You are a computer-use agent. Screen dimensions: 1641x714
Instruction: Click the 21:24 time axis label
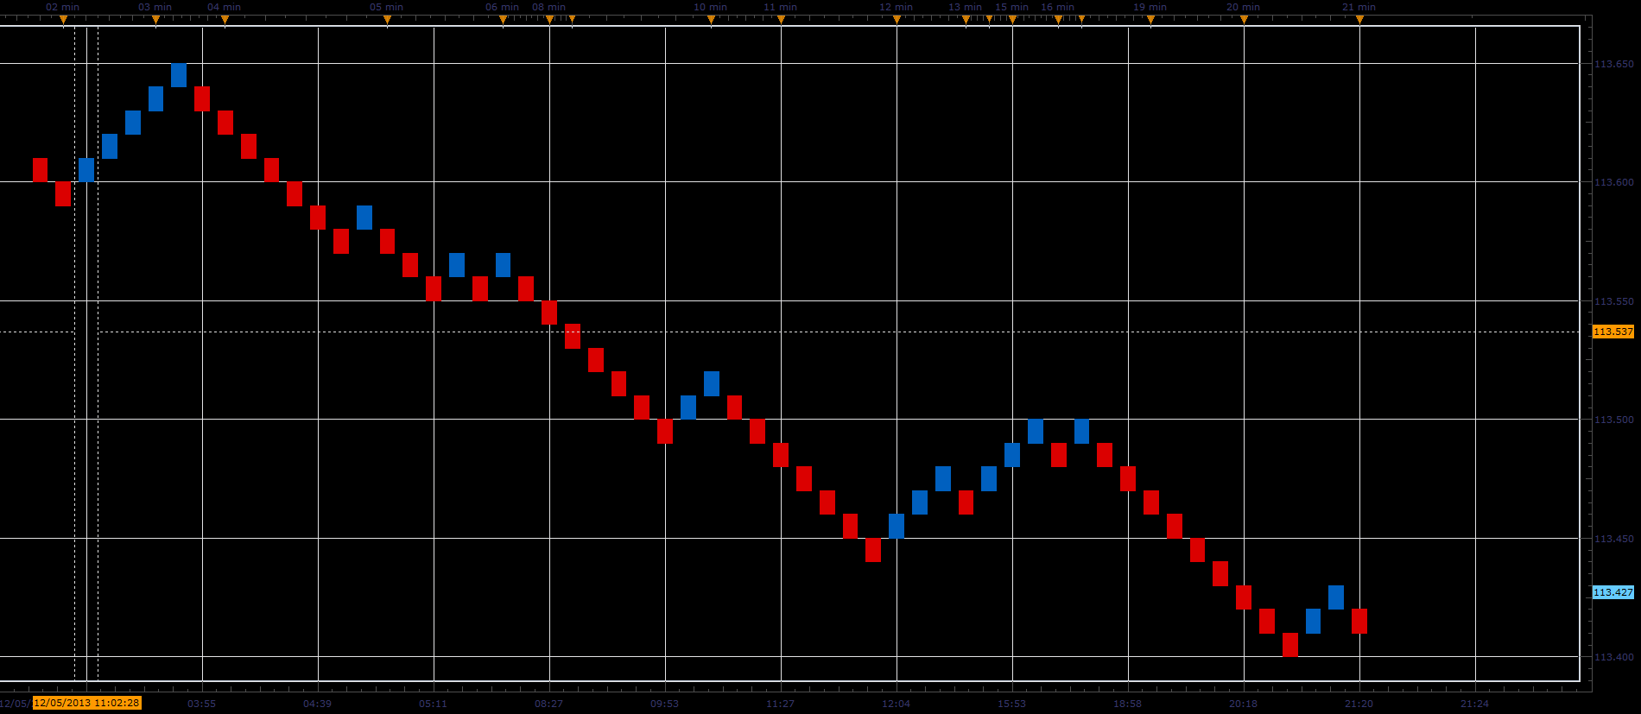(1474, 704)
